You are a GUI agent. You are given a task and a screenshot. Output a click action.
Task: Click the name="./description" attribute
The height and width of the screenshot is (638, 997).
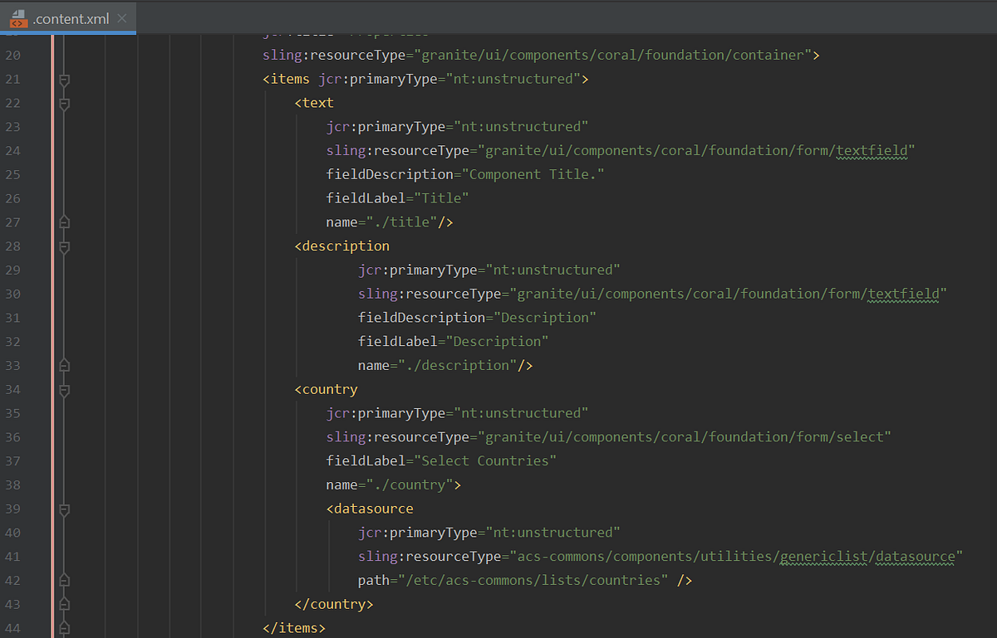click(438, 365)
